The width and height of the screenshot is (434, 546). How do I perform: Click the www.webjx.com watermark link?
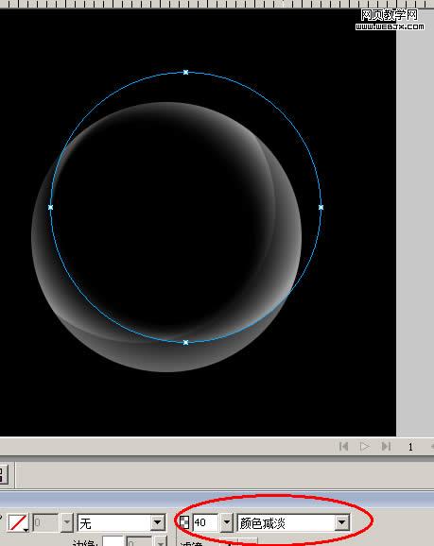[391, 26]
